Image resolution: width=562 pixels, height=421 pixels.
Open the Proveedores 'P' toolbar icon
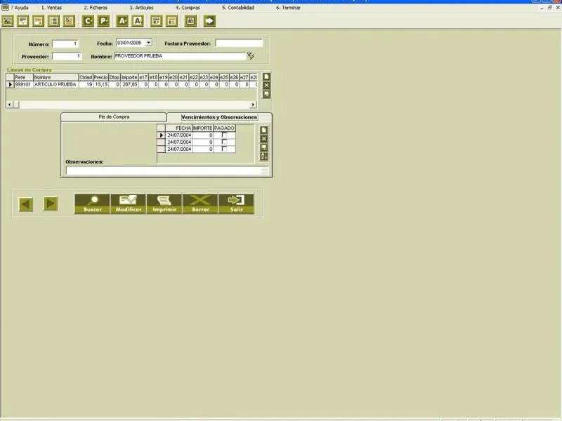coord(103,21)
